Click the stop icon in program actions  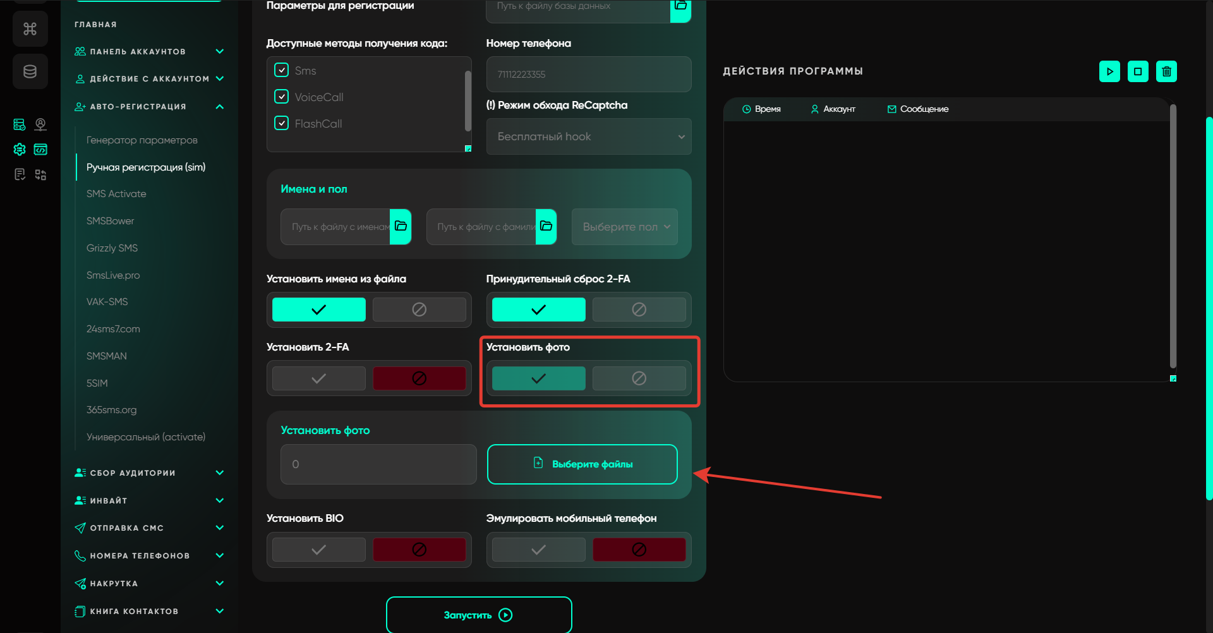(1138, 71)
